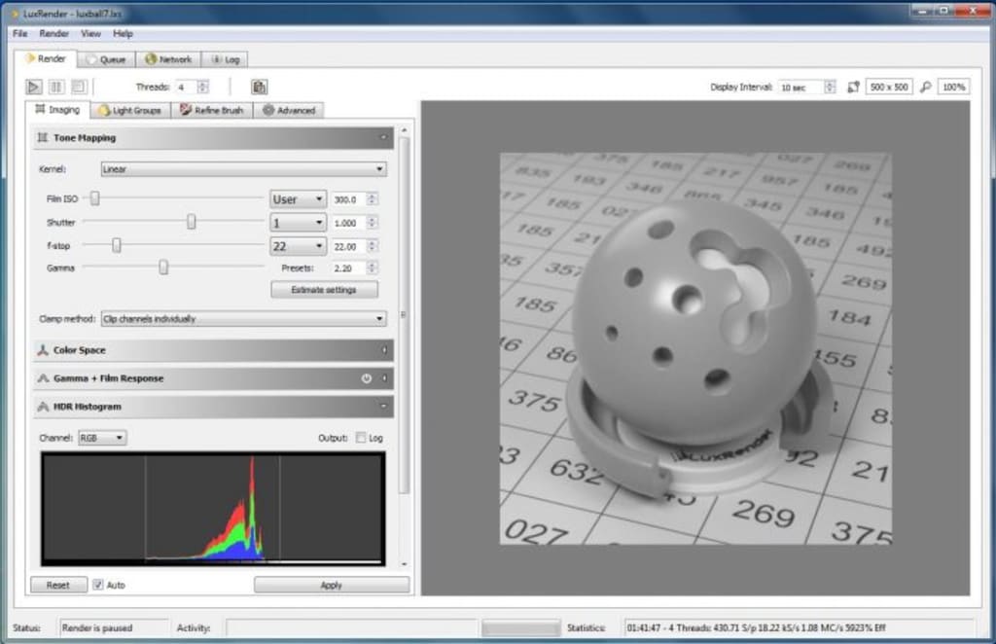
Task: Open the Render menu
Action: point(54,32)
